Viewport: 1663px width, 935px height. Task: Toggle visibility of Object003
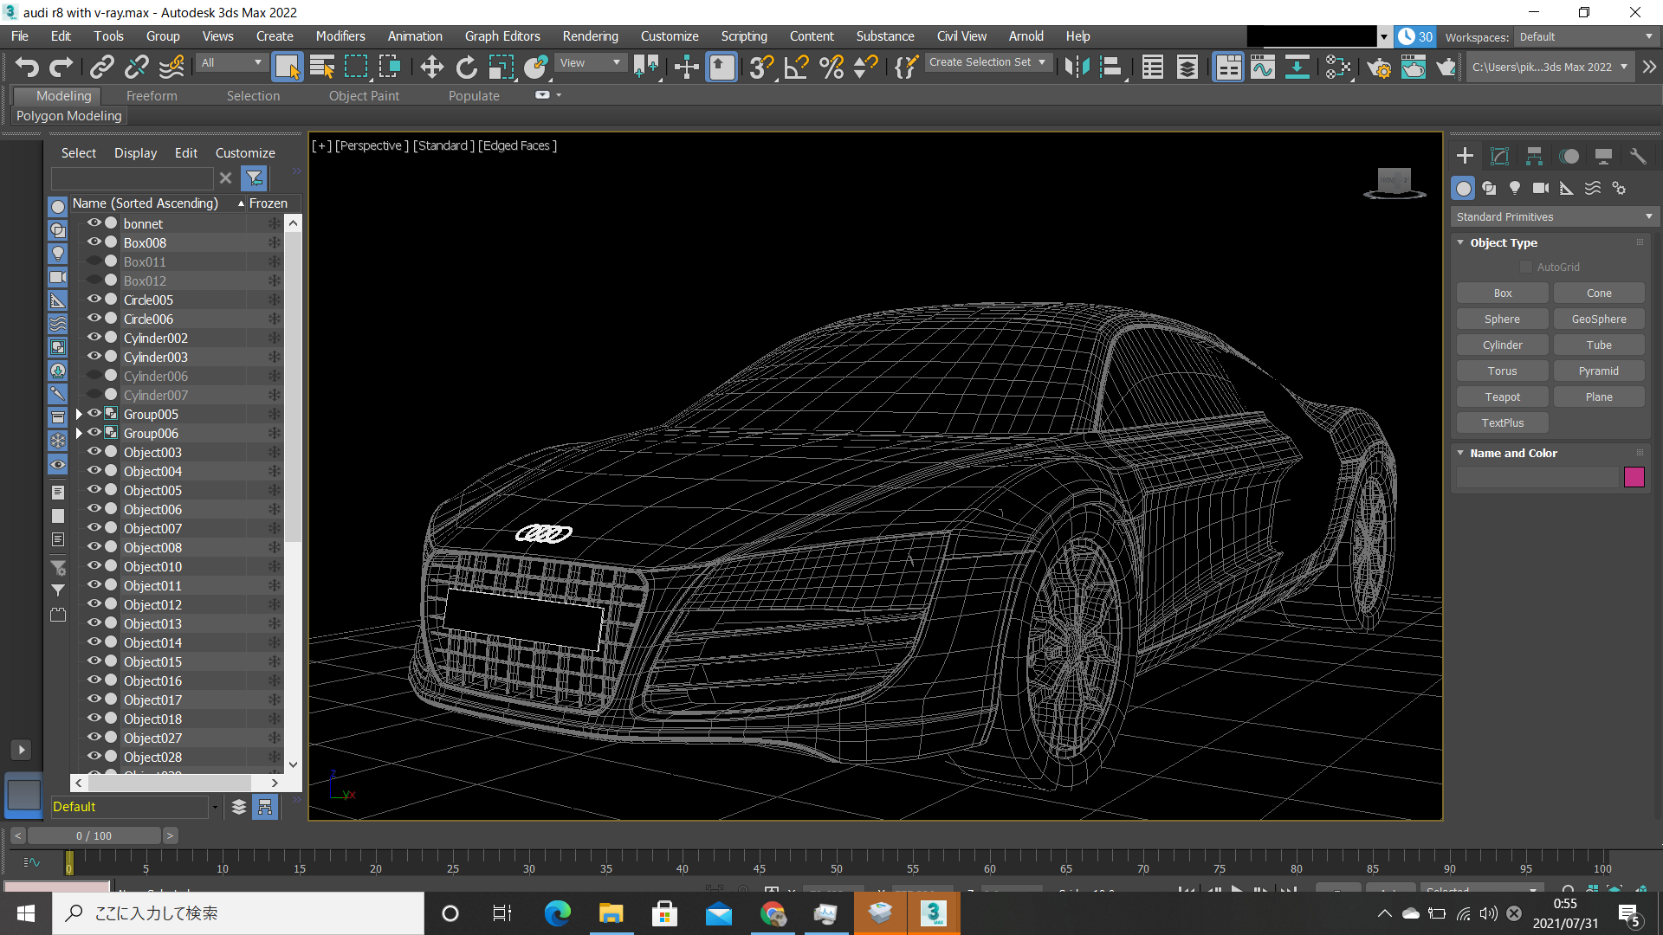94,451
